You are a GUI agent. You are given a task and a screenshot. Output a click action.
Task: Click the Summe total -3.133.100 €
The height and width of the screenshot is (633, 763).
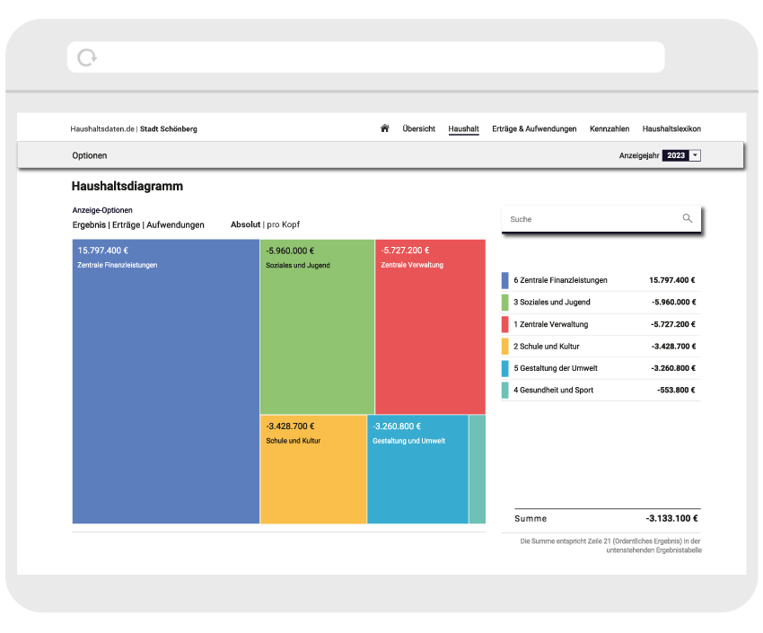pyautogui.click(x=671, y=518)
